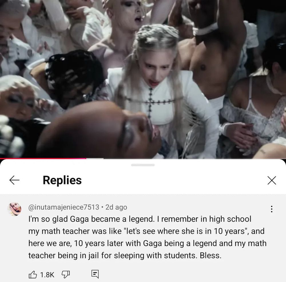Dislike the comment with the thumbs-down icon
This screenshot has height=282, width=286.
(x=66, y=274)
